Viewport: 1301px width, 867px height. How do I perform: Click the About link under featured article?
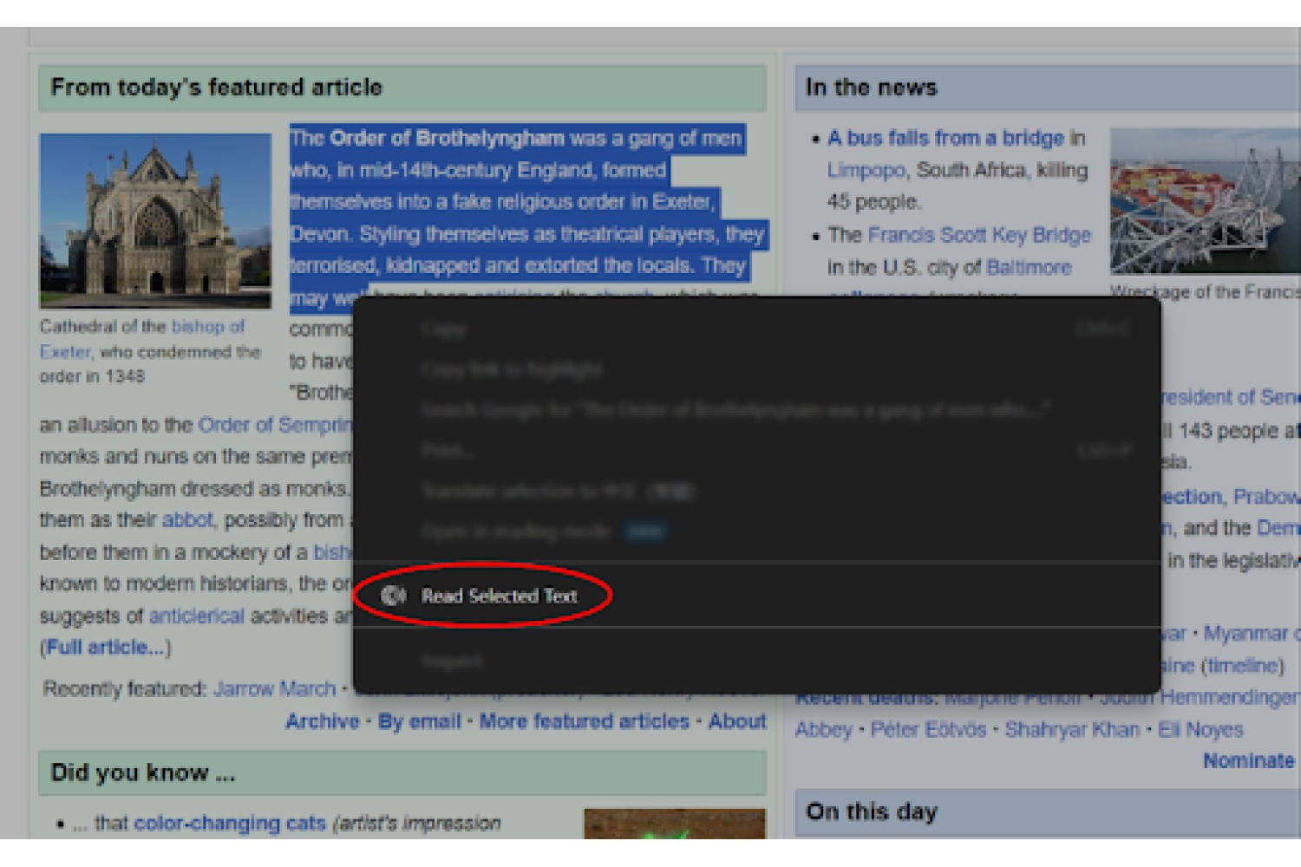pyautogui.click(x=737, y=721)
